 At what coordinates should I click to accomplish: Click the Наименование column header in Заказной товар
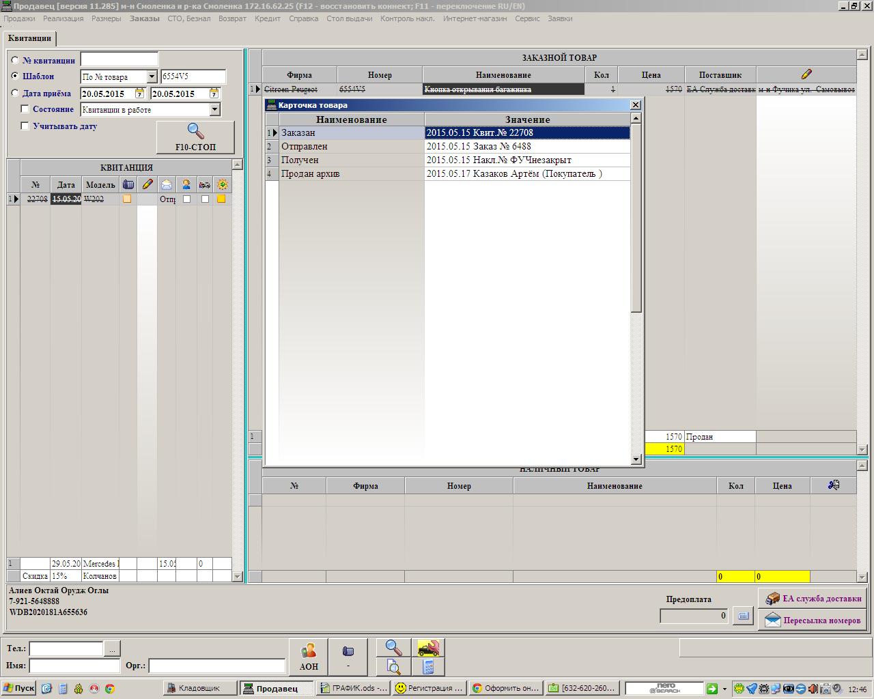tap(503, 74)
